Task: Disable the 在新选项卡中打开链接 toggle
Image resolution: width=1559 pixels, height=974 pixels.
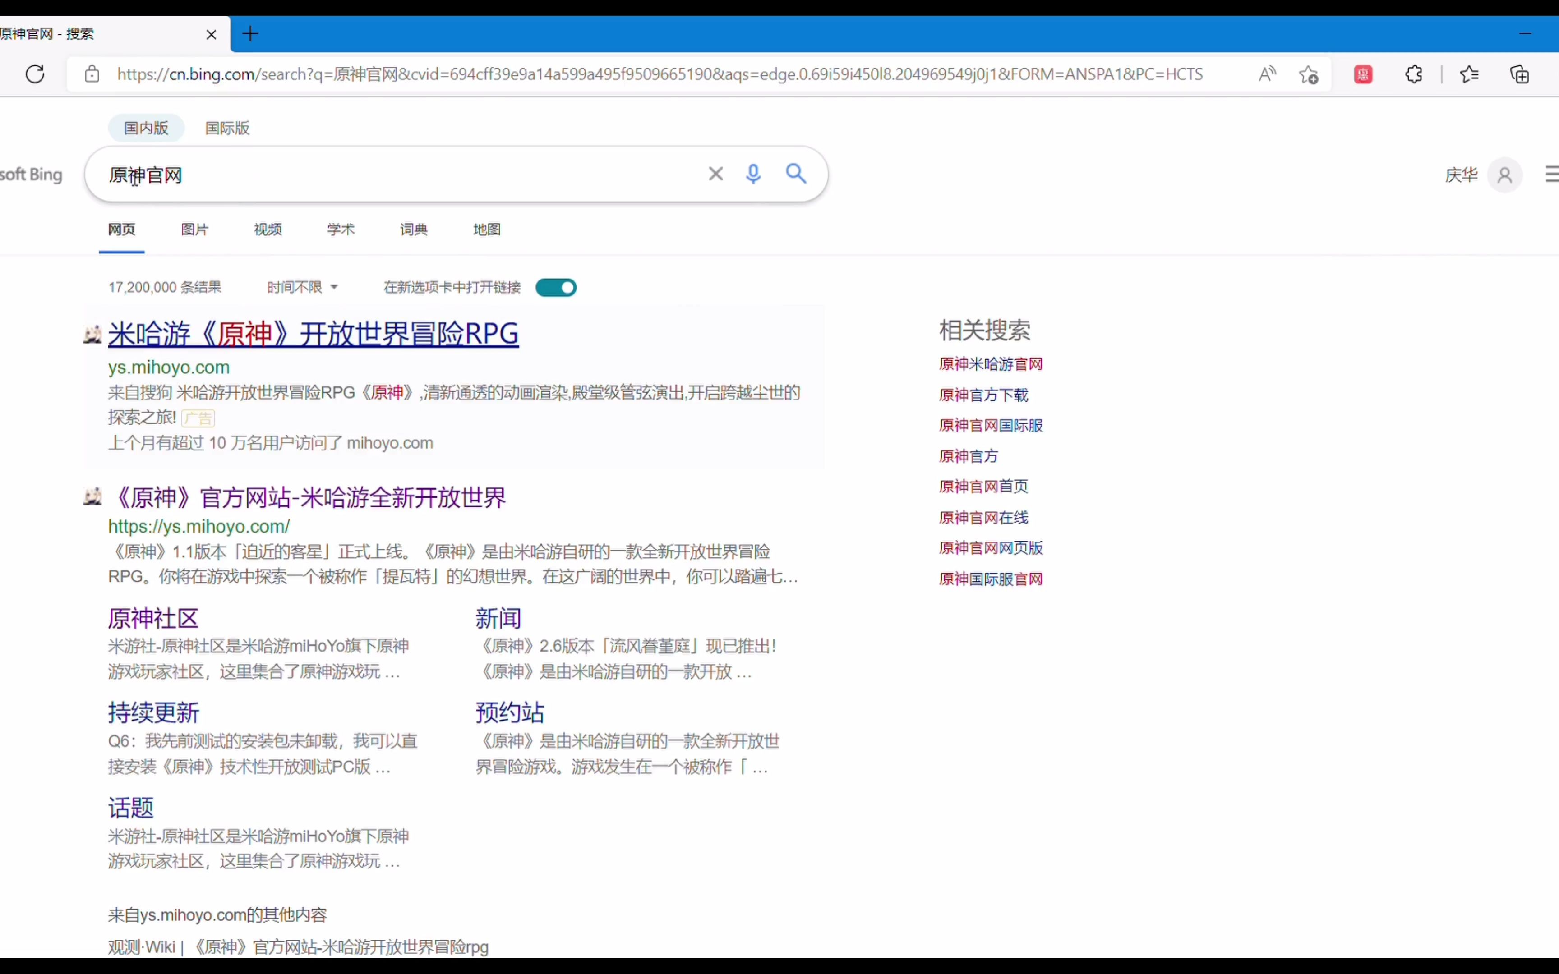Action: coord(555,287)
